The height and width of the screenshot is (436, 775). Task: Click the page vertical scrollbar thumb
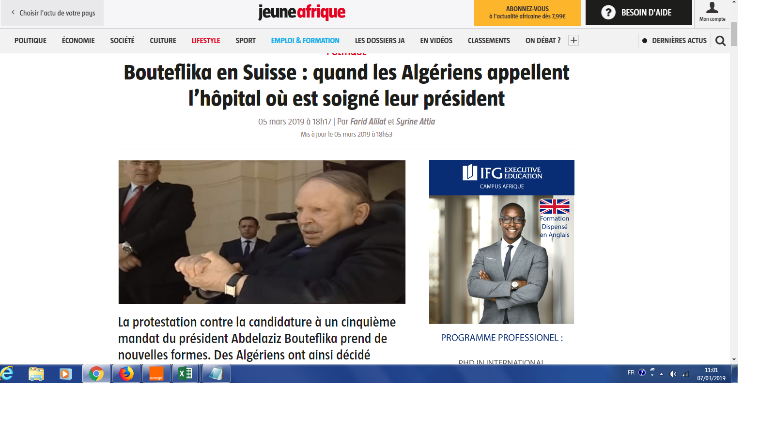click(x=734, y=34)
